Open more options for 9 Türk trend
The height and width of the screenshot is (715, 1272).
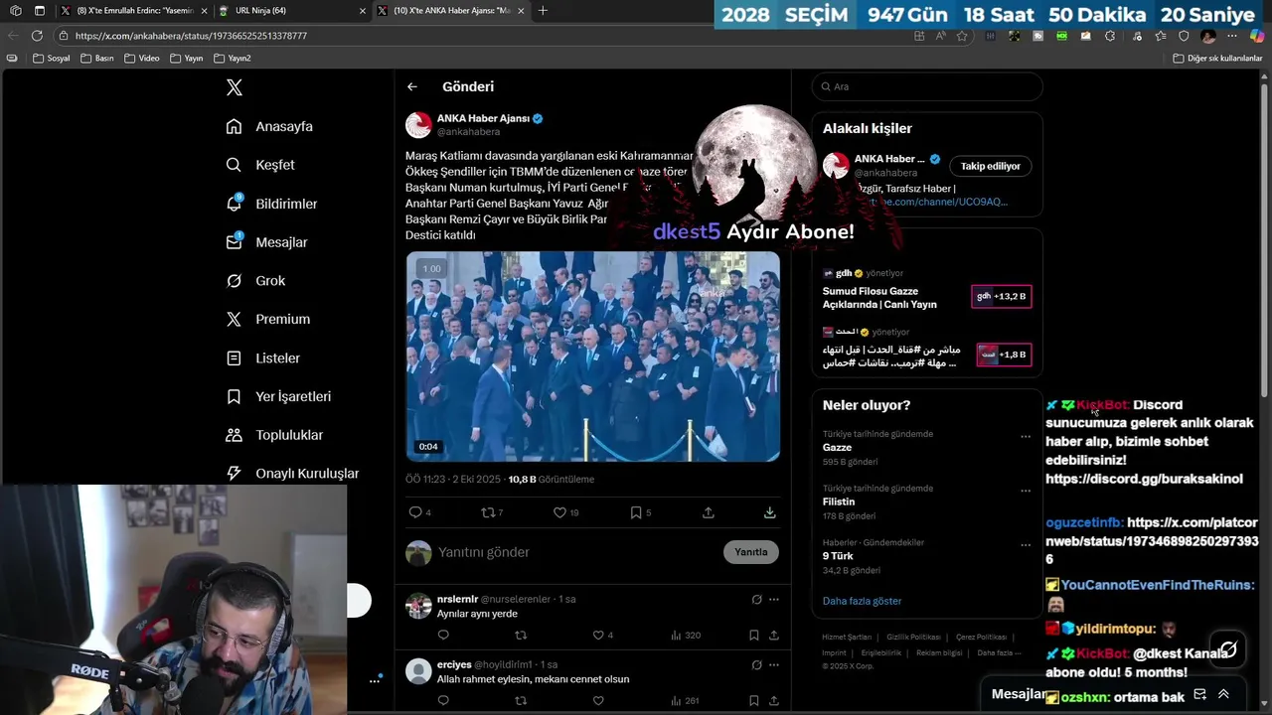pyautogui.click(x=1026, y=545)
